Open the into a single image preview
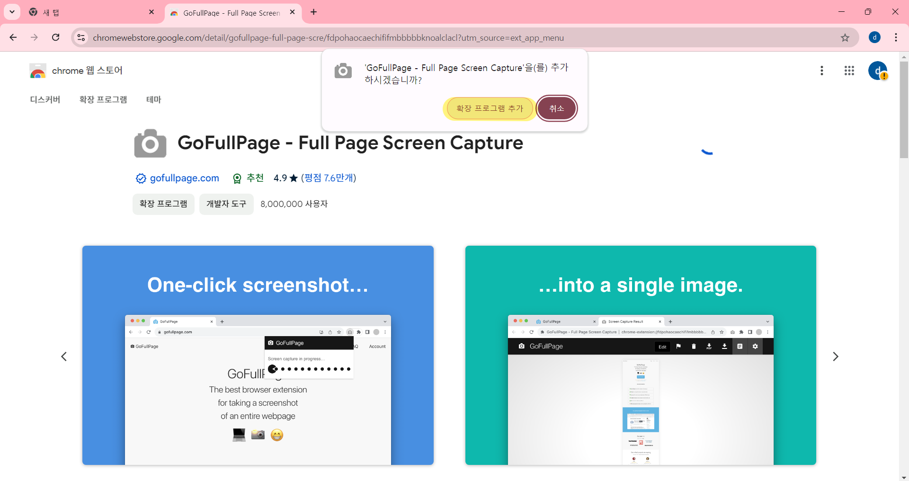Viewport: 909px width, 481px height. (x=641, y=355)
